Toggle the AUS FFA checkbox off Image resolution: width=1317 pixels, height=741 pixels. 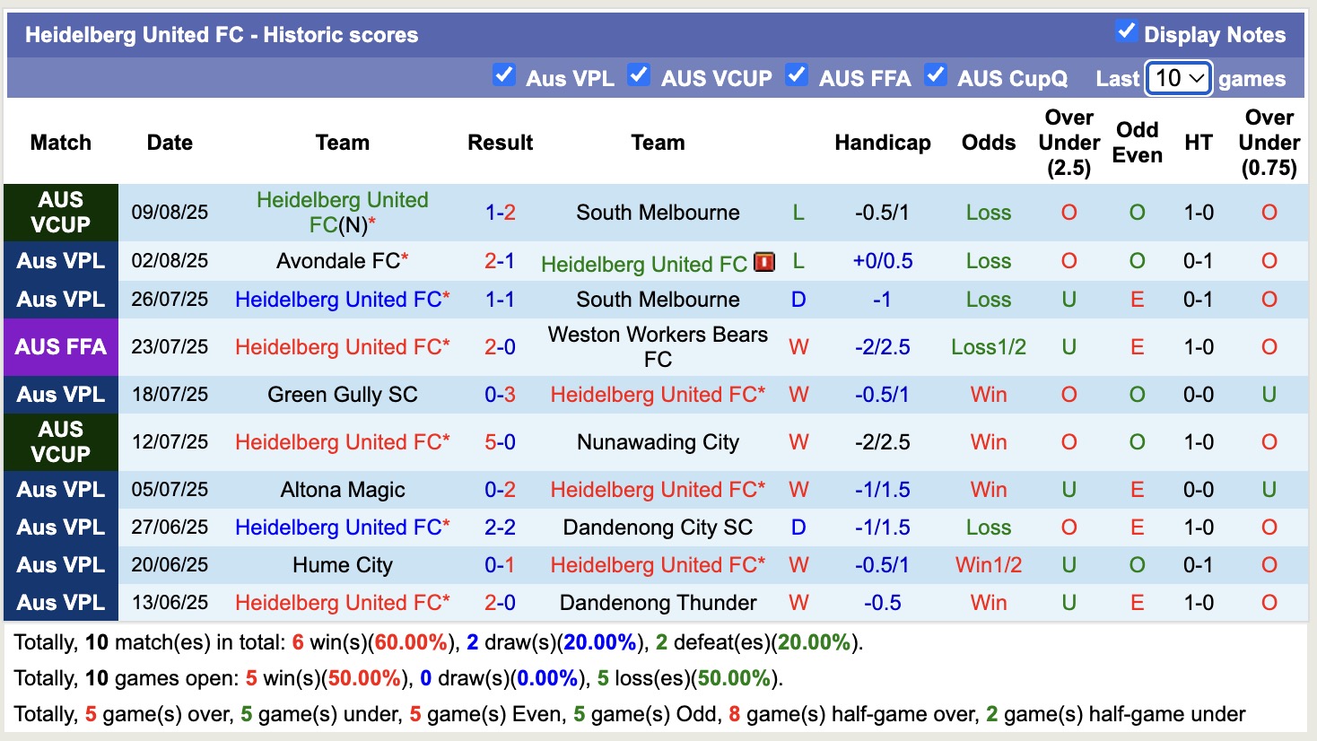click(x=797, y=76)
